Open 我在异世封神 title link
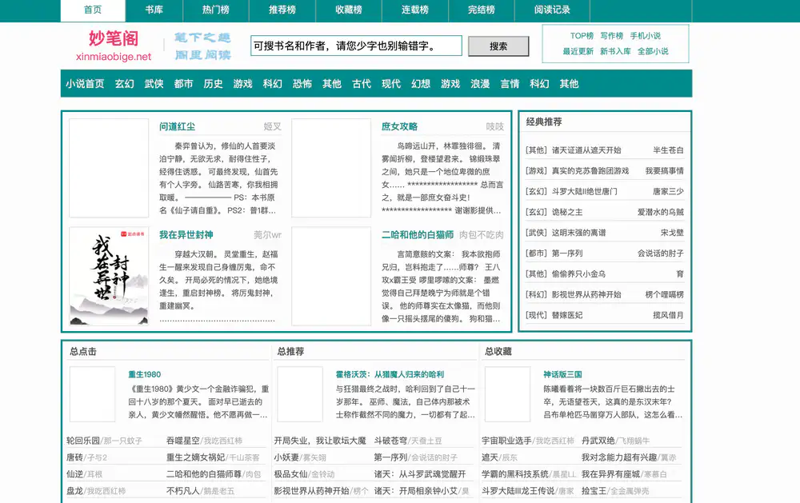This screenshot has height=503, width=800. (x=186, y=234)
